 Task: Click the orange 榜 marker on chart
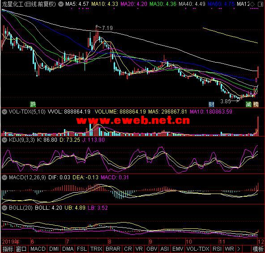[x=256, y=105]
